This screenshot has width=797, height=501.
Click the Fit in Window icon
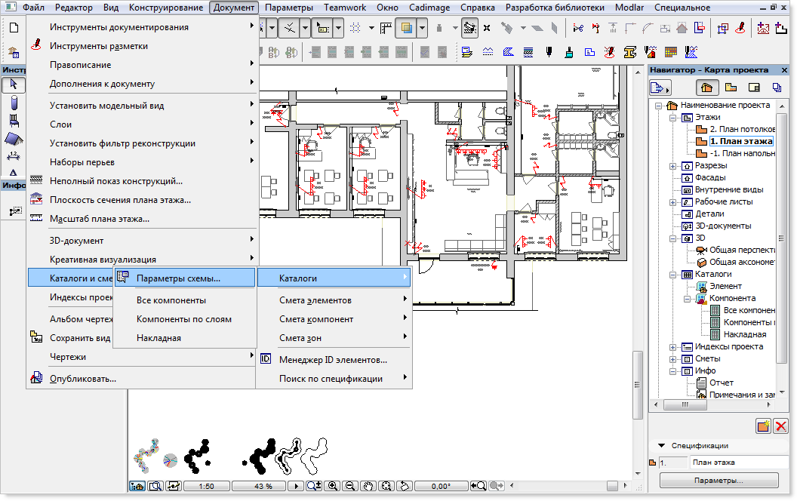[x=386, y=486]
